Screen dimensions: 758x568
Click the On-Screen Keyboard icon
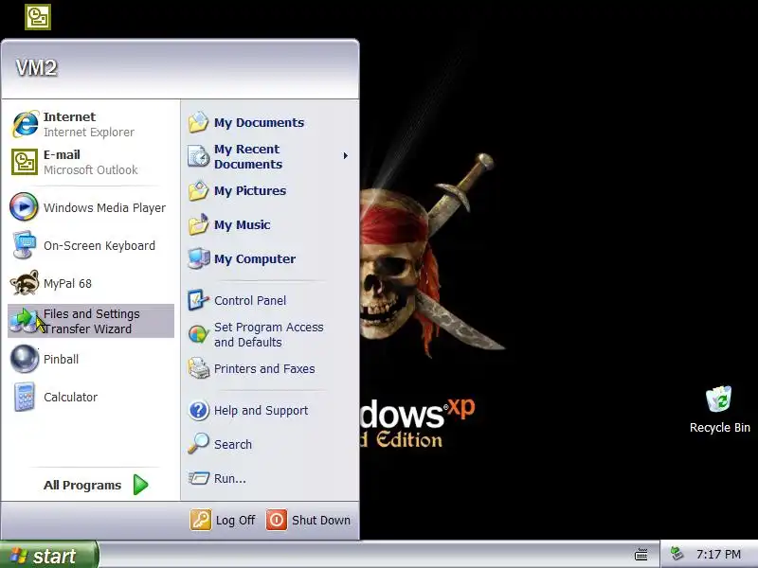(25, 245)
